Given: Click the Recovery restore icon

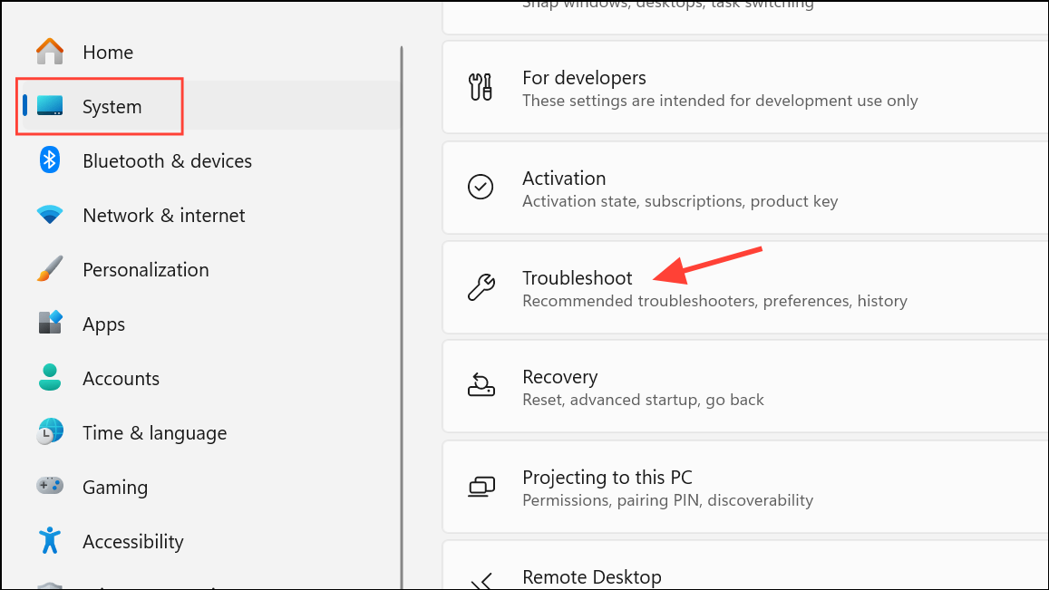Looking at the screenshot, I should click(x=481, y=386).
